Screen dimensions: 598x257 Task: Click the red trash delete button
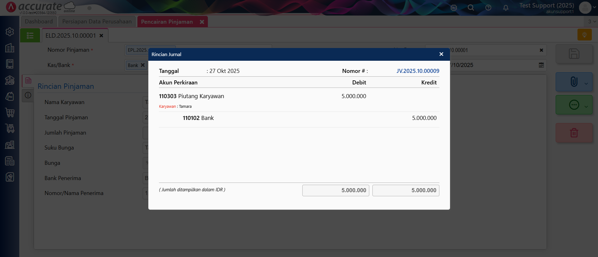[x=574, y=133]
